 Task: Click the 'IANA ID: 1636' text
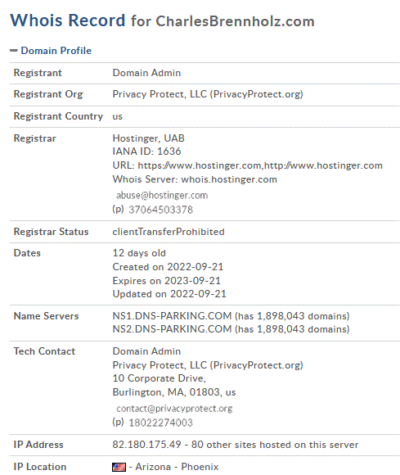coord(146,152)
